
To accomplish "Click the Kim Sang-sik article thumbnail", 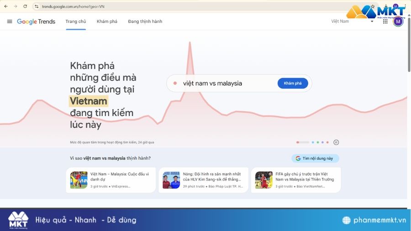I will click(171, 180).
